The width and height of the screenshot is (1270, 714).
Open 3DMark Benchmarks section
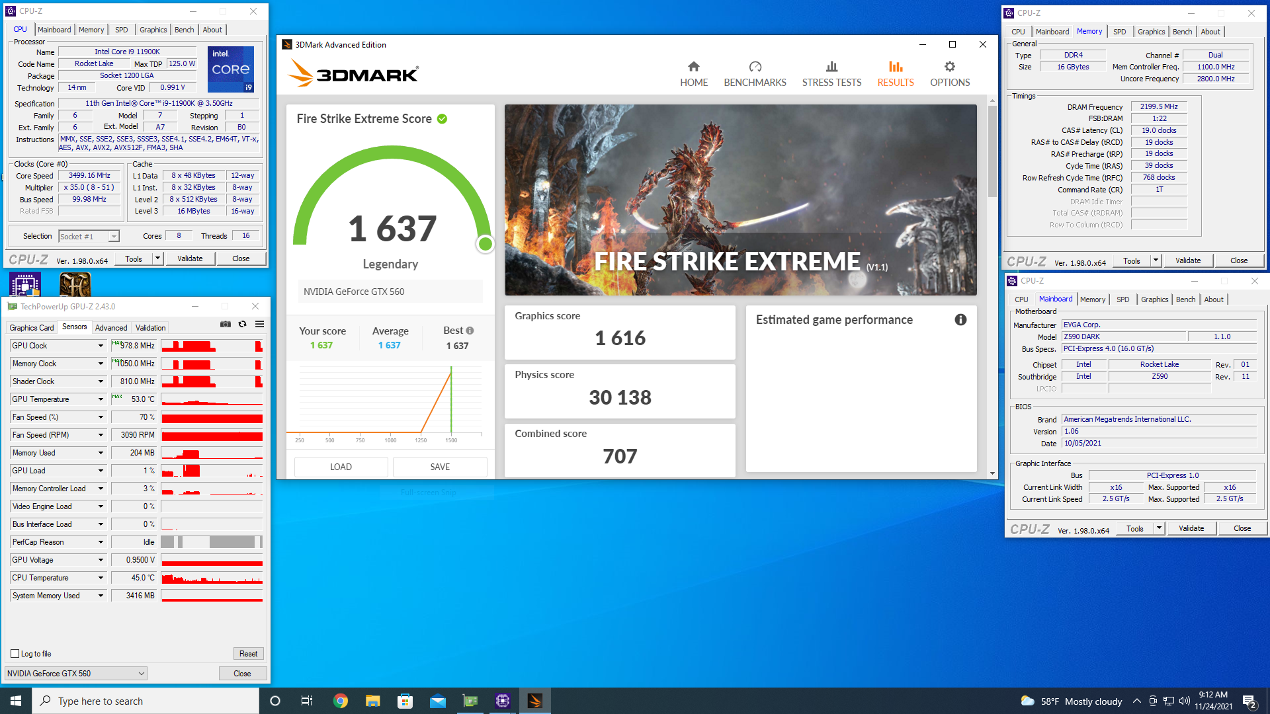[x=755, y=74]
